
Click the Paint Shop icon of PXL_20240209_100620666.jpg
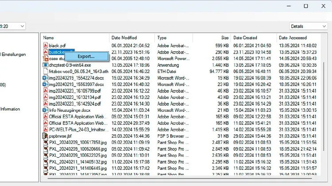[46, 148]
